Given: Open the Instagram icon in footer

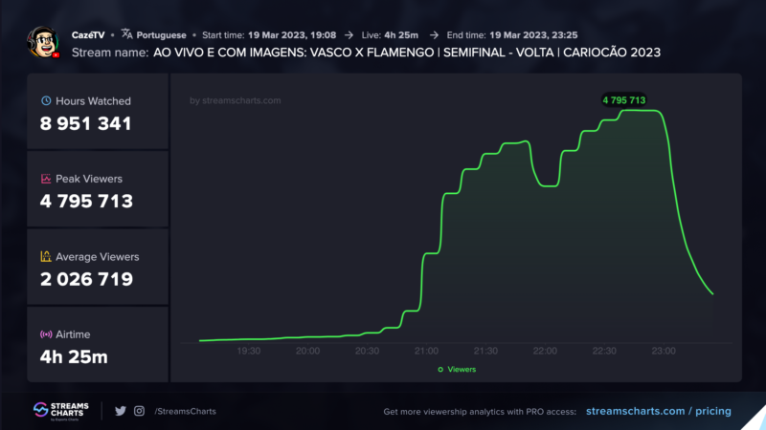Looking at the screenshot, I should [x=139, y=411].
